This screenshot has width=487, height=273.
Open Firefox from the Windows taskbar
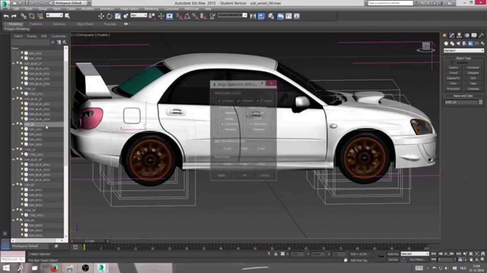pos(54,268)
